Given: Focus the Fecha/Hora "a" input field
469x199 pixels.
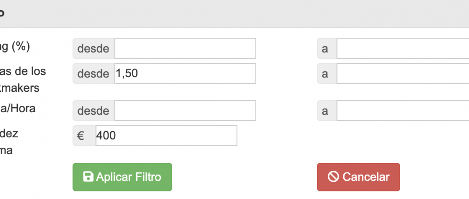Looking at the screenshot, I should tap(402, 111).
